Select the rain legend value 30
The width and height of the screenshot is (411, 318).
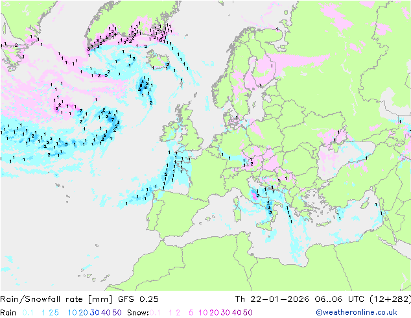pyautogui.click(x=95, y=313)
